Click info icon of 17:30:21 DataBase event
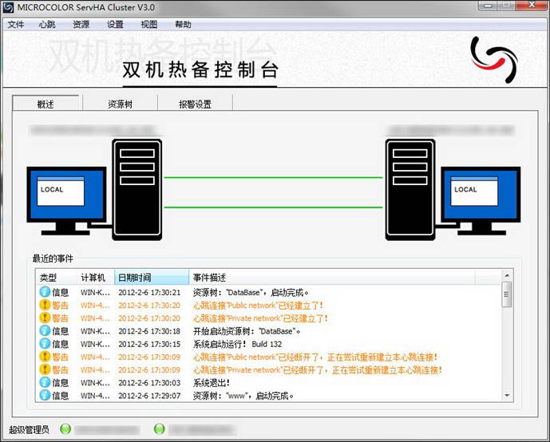This screenshot has height=442, width=550. pos(45,292)
